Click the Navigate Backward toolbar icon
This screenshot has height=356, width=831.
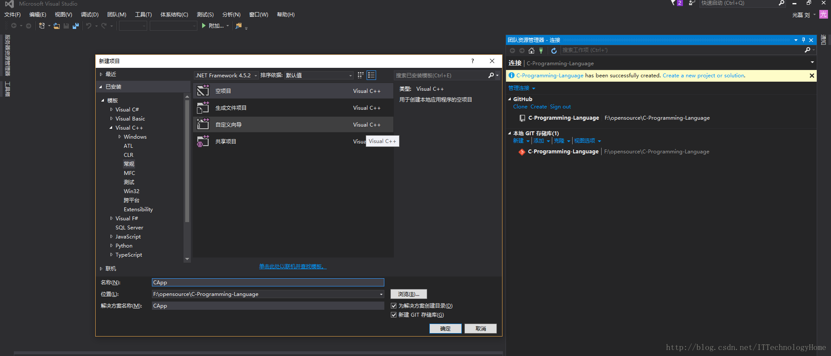14,26
